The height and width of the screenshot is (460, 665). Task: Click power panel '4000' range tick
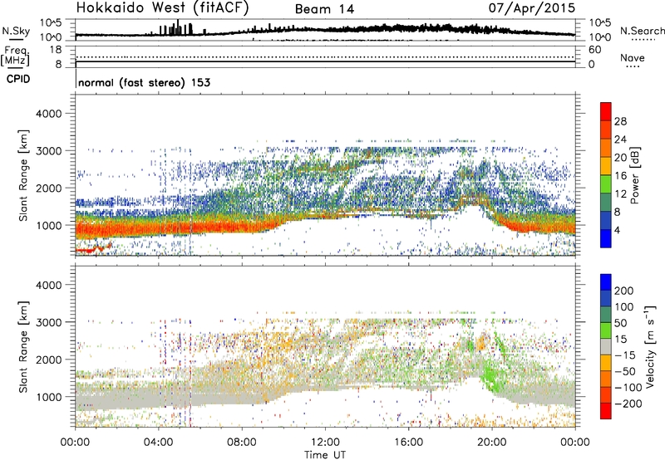click(48, 114)
